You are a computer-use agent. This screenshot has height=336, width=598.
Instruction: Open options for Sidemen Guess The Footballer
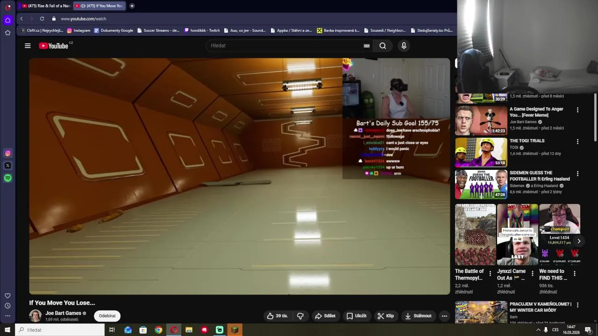click(577, 174)
